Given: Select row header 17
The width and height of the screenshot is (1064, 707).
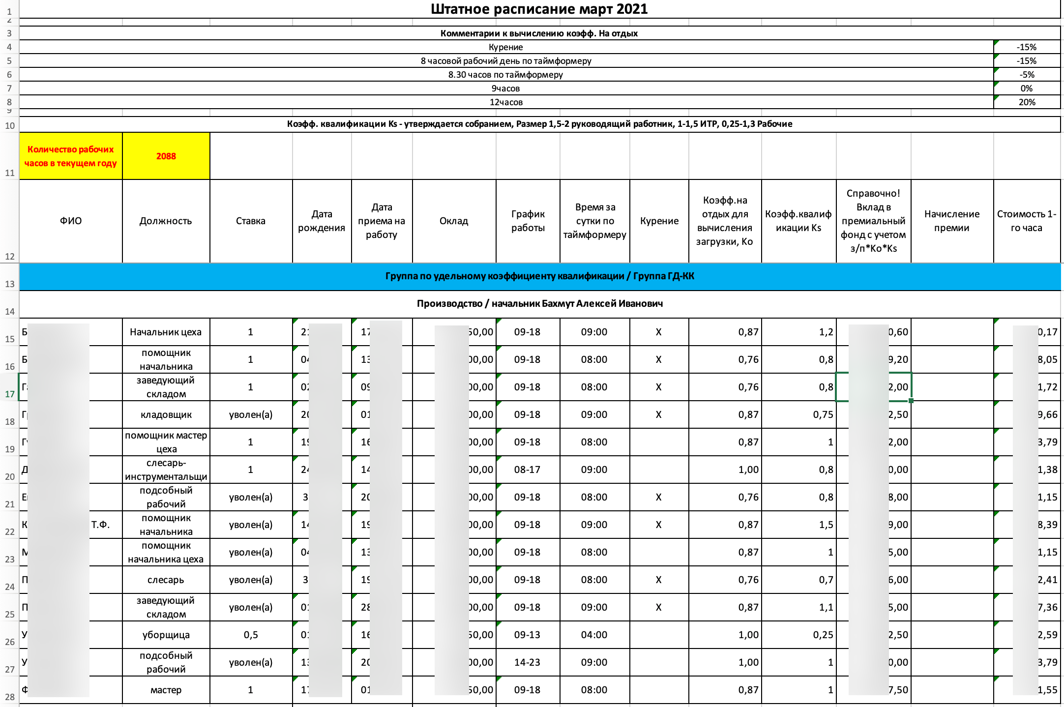Looking at the screenshot, I should coord(9,387).
